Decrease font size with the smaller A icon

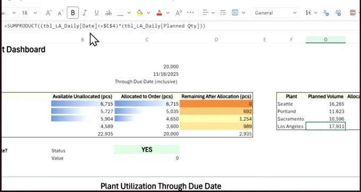(61, 13)
